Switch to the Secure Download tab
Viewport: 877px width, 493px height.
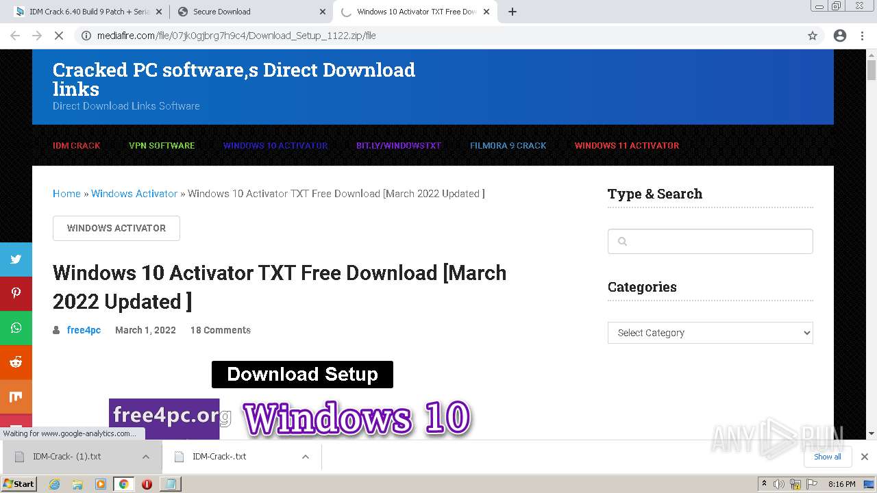point(250,12)
